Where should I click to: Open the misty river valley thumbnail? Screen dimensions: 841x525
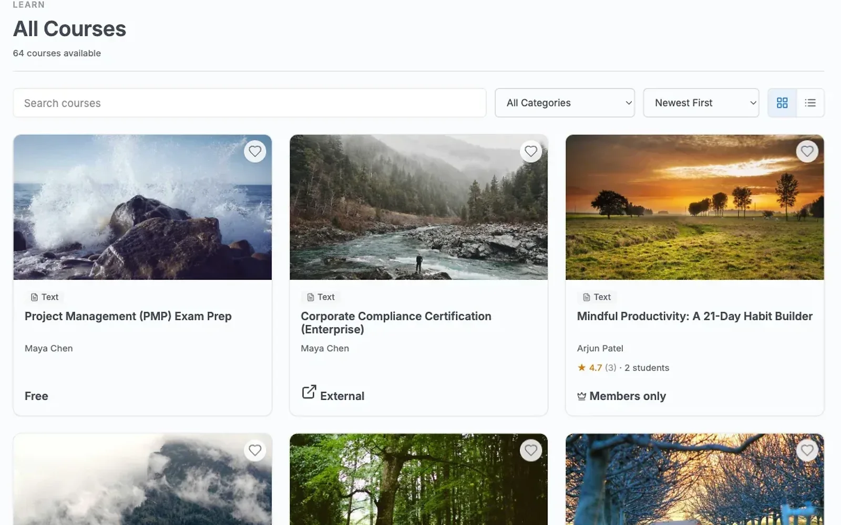pyautogui.click(x=418, y=207)
